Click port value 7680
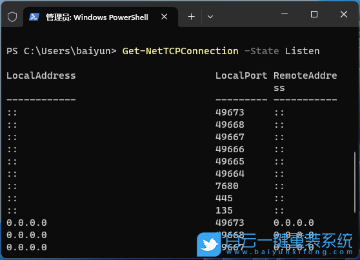 pos(227,186)
